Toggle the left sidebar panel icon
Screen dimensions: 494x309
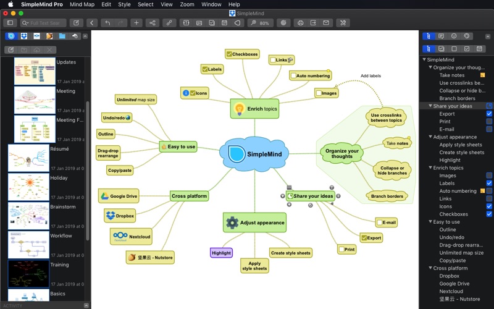coord(10,23)
